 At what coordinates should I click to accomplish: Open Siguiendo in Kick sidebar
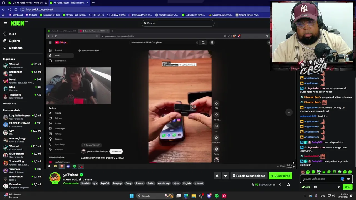point(16,48)
